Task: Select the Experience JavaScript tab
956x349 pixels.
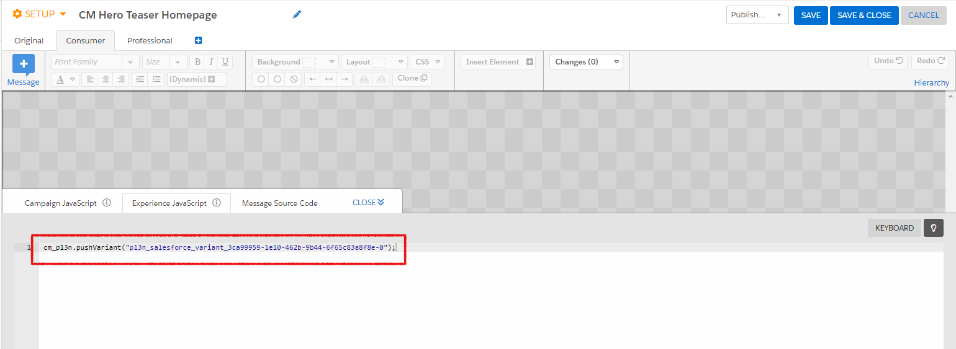Action: click(x=169, y=203)
